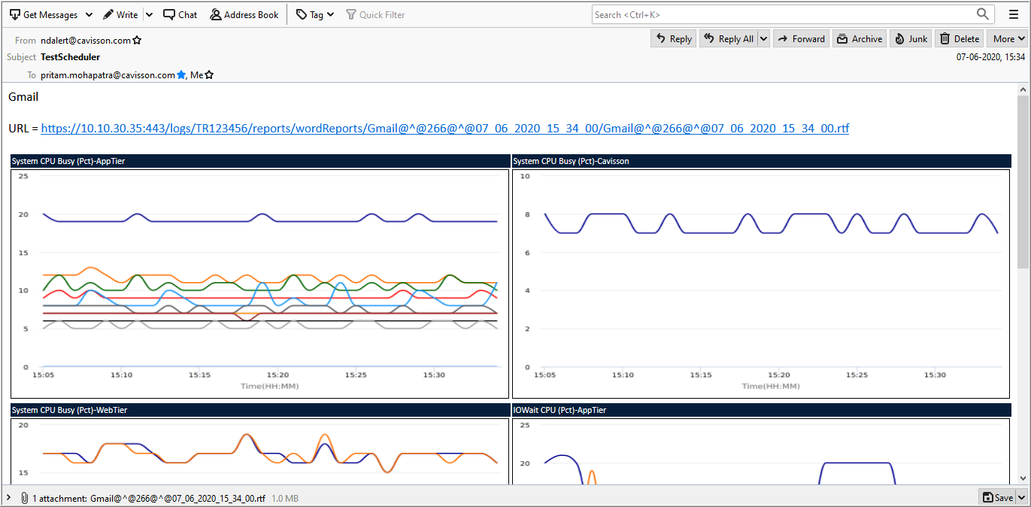Click the AppTier CPU chart image
Image resolution: width=1031 pixels, height=507 pixels.
[x=260, y=284]
